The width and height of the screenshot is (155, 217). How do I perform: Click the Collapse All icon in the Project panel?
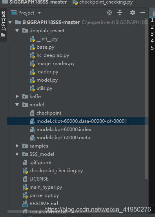point(120,13)
